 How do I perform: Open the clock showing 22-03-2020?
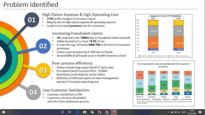(192, 112)
